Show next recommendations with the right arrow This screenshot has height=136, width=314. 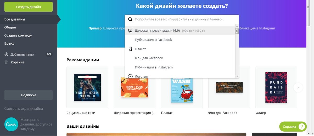tap(298, 87)
